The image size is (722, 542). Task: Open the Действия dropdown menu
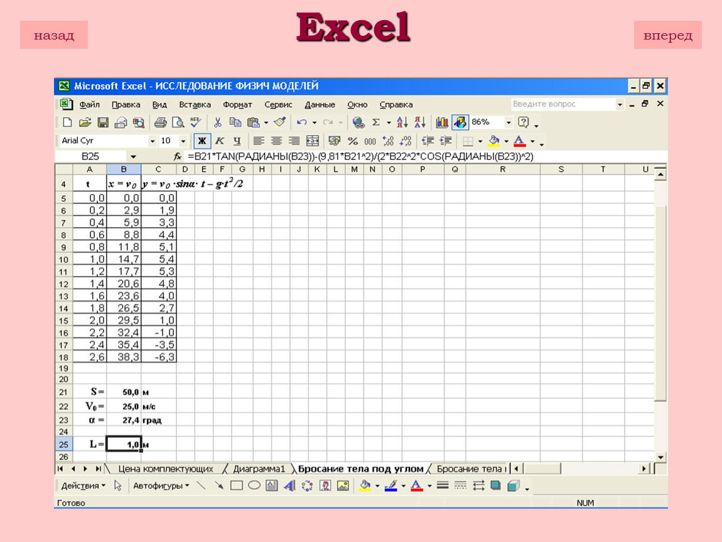click(x=84, y=486)
